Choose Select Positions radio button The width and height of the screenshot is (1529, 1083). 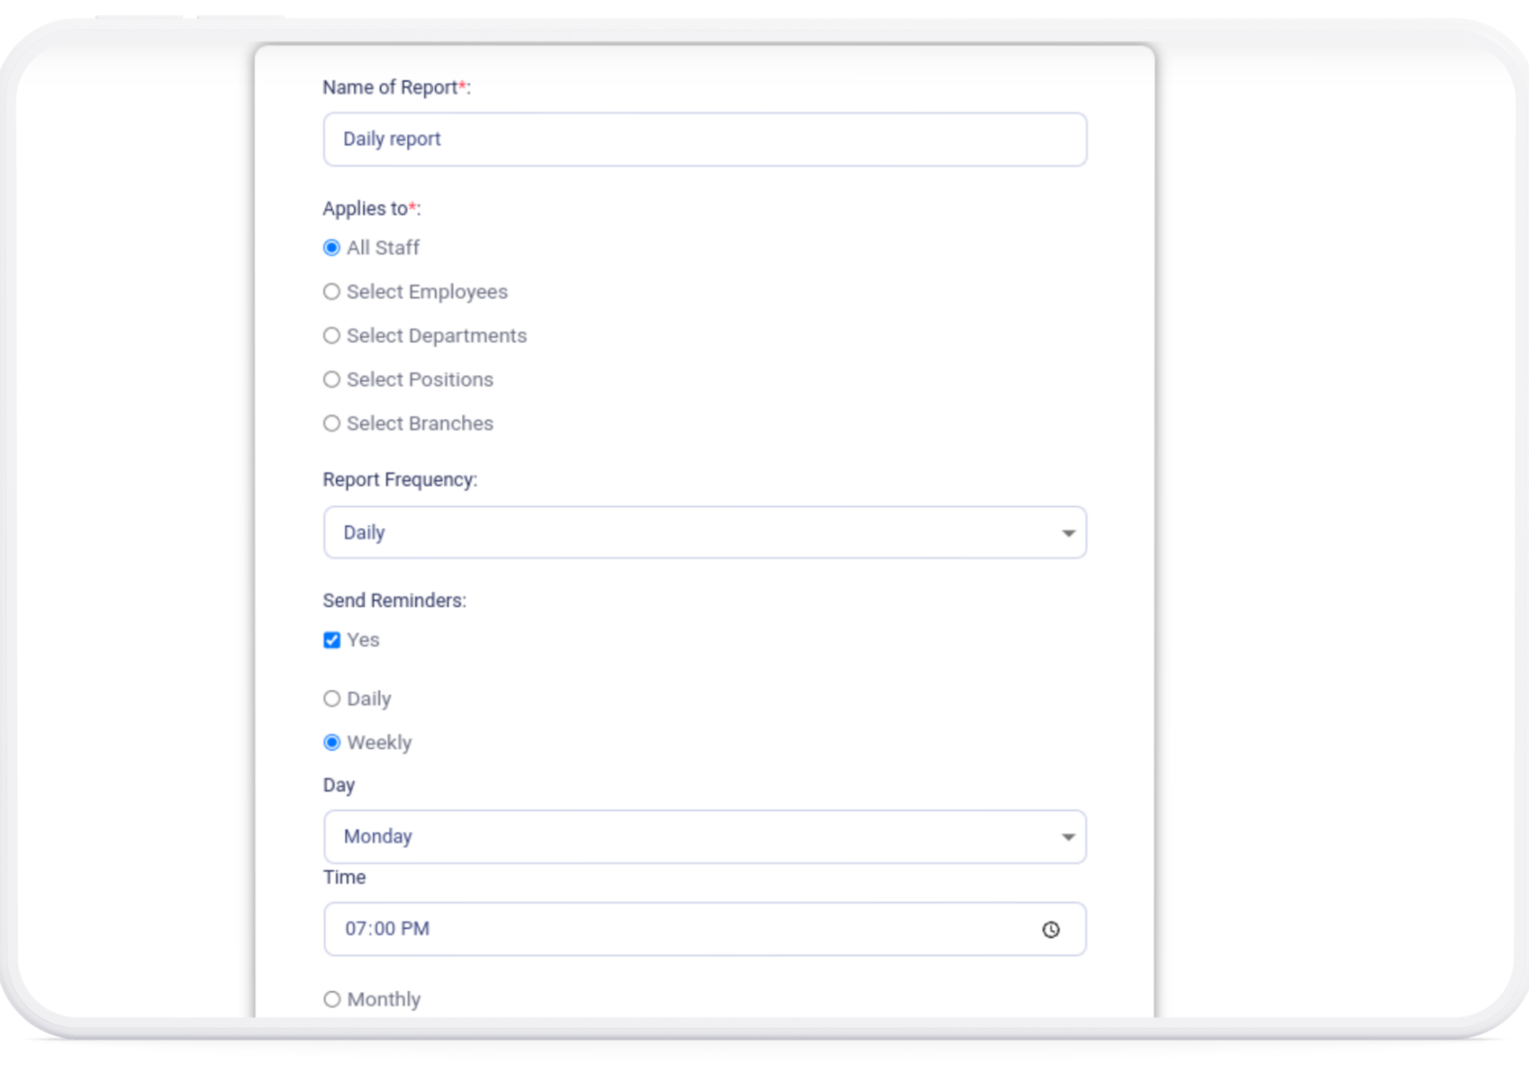tap(331, 379)
